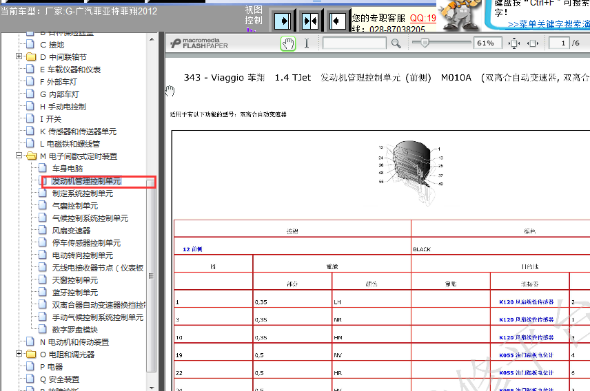Click the 61% zoom percentage field
This screenshot has width=590, height=391.
[x=487, y=43]
